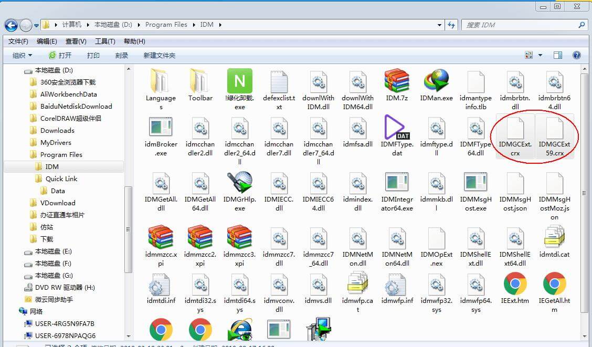Image resolution: width=592 pixels, height=347 pixels.
Task: Select the idmtdi.cat catalog icon
Action: click(554, 237)
